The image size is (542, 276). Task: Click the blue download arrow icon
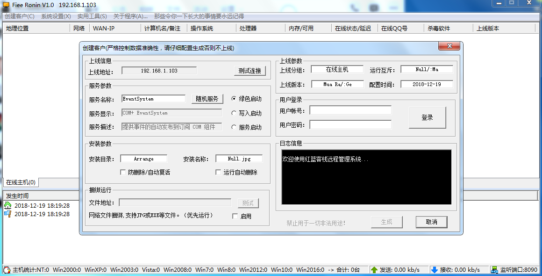[435, 270]
